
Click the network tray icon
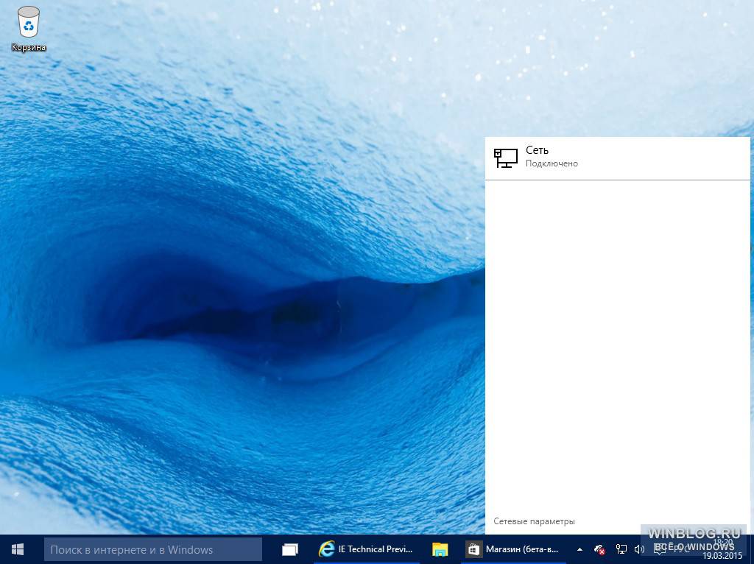click(x=621, y=549)
